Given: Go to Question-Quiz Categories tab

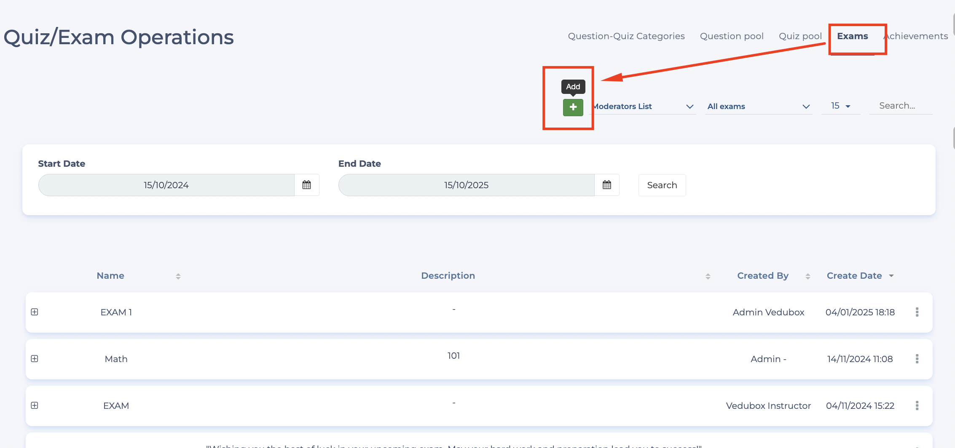Looking at the screenshot, I should (626, 36).
